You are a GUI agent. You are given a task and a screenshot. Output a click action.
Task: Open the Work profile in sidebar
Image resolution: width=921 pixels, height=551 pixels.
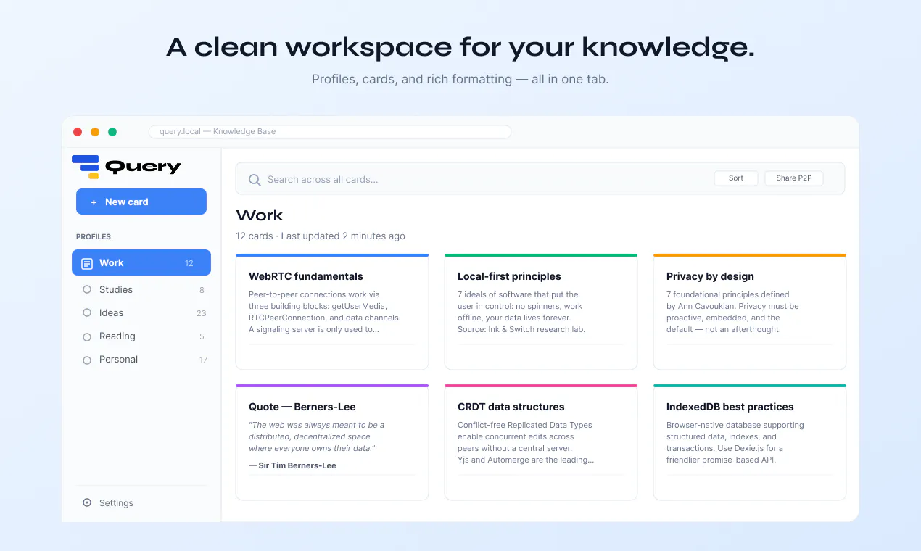click(141, 262)
